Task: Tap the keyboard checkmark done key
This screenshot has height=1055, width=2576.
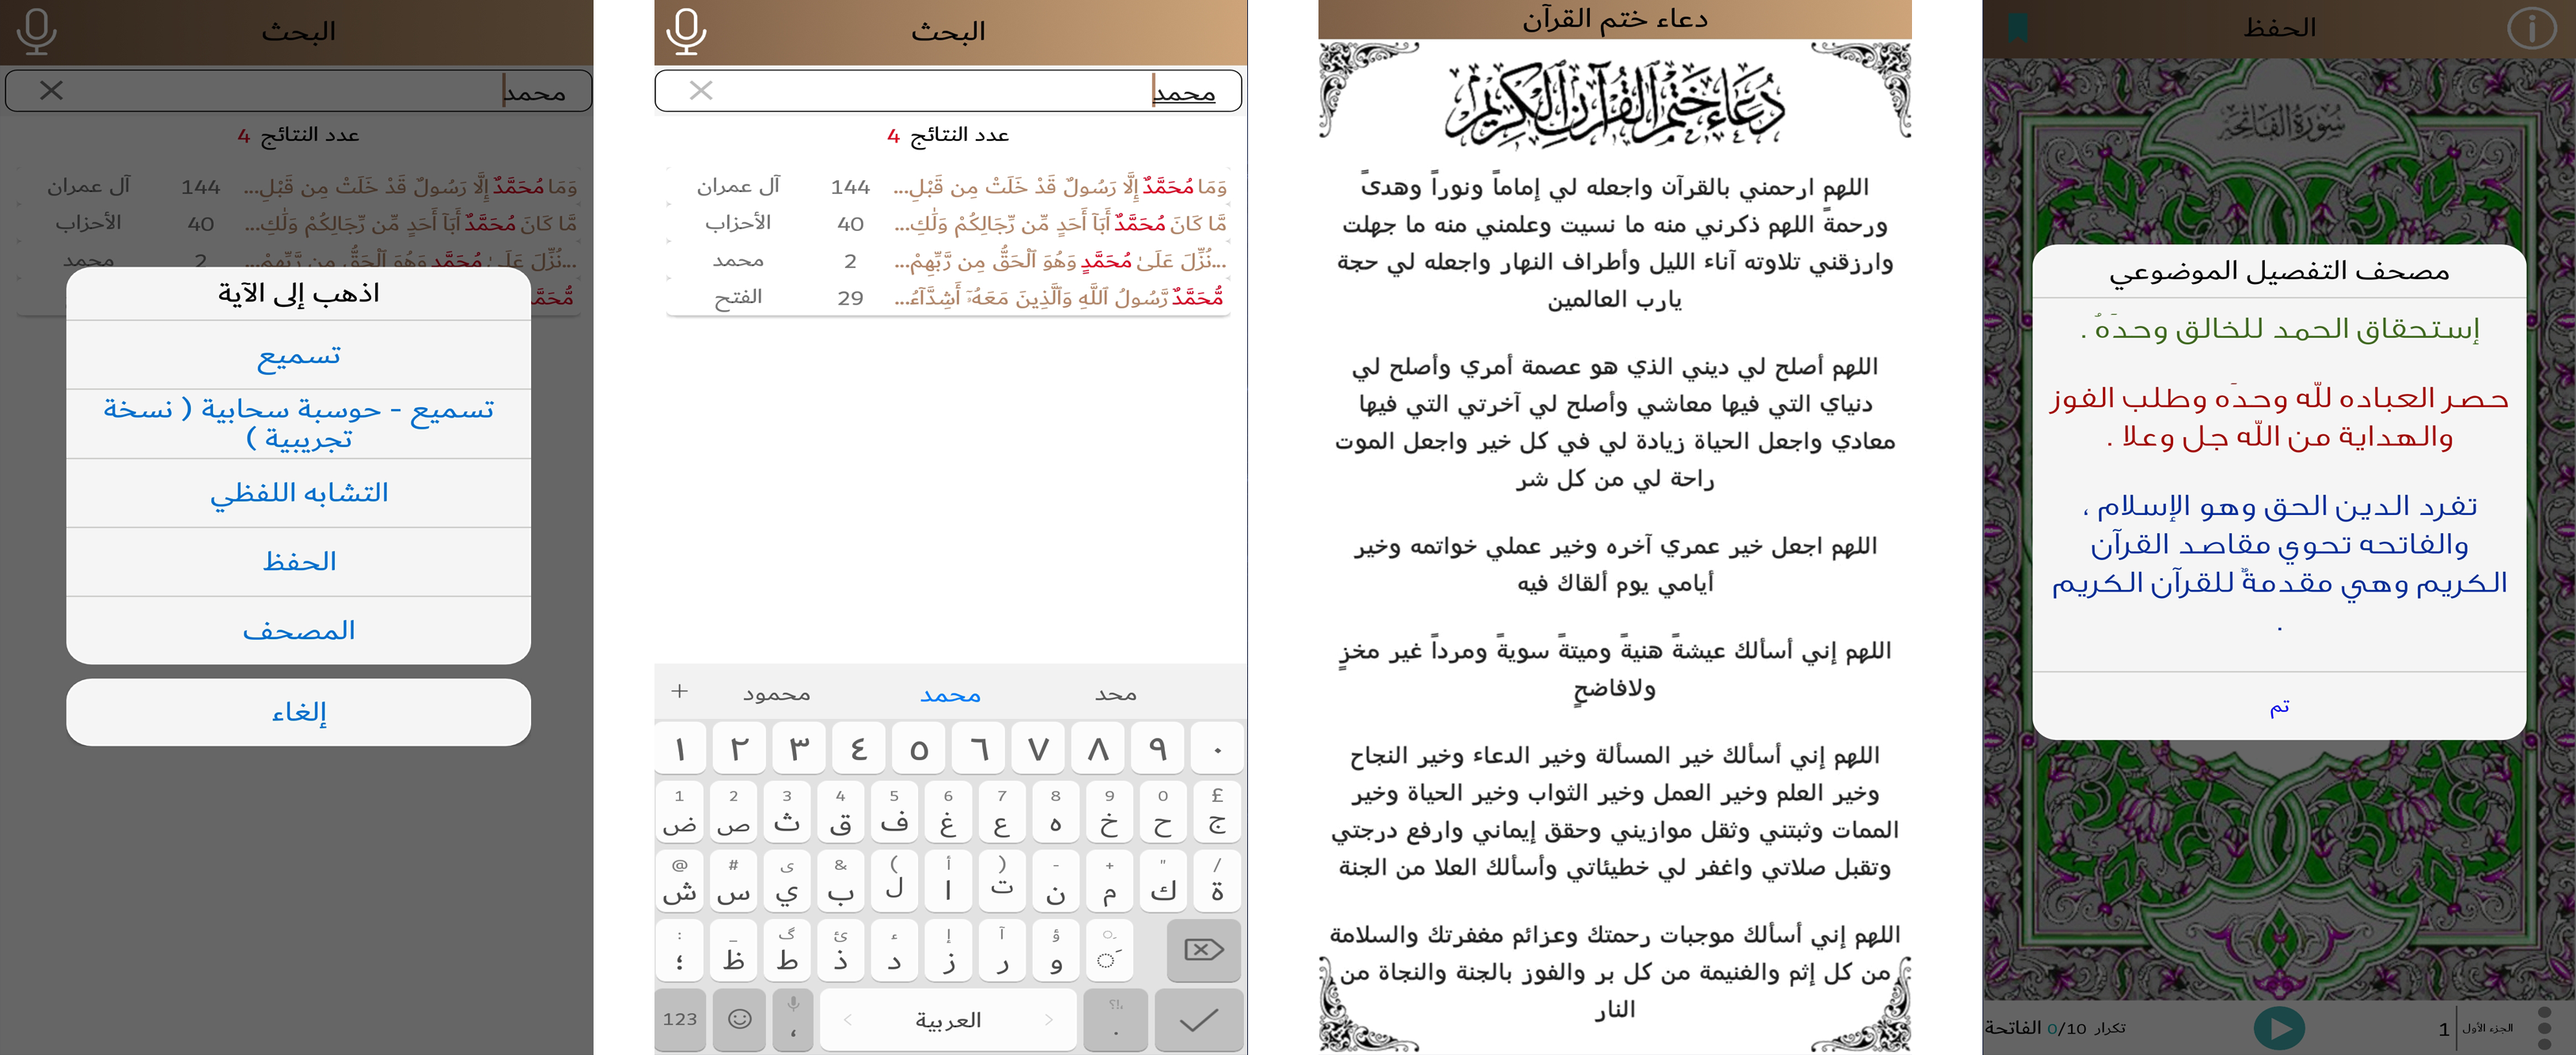Action: (1198, 1019)
